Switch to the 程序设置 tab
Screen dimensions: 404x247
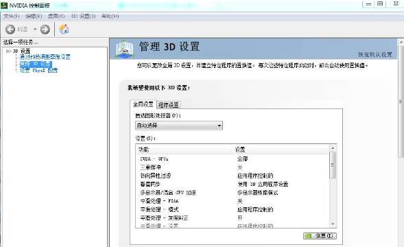tap(169, 105)
